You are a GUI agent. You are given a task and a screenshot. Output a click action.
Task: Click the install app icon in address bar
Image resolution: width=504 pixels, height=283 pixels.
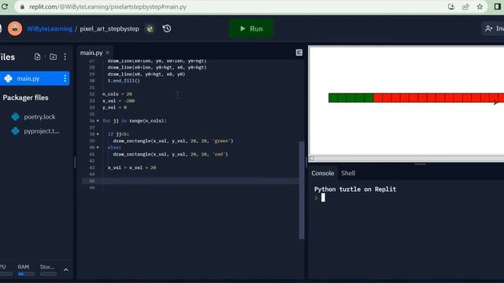(451, 7)
